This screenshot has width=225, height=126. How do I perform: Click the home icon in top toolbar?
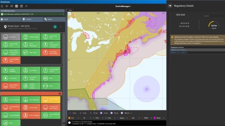pos(2,6)
